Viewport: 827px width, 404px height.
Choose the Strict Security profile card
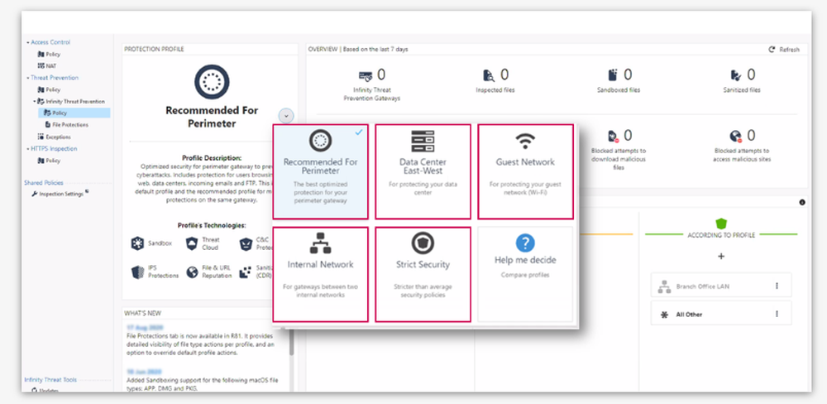coord(423,274)
